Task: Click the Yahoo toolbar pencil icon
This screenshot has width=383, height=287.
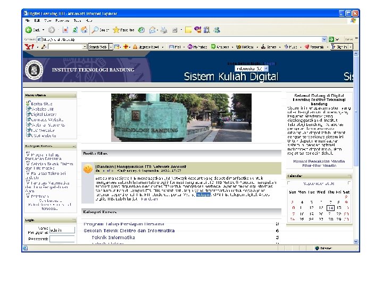Action: 44,47
